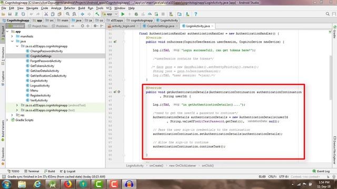Screen dimensions: 337x189
Task: Open Internet Explorer from the taskbar
Action: (37, 184)
